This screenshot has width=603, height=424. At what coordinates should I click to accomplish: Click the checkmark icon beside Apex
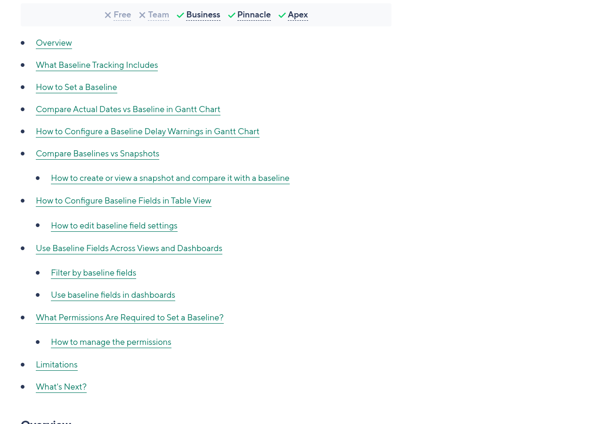(282, 16)
